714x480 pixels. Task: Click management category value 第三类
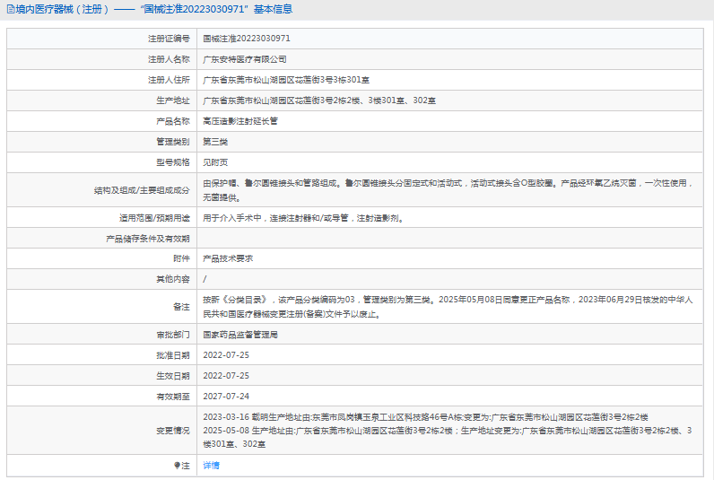pyautogui.click(x=215, y=142)
